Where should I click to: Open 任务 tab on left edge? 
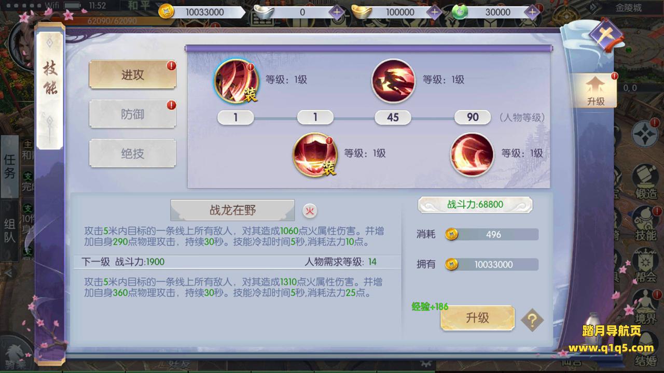click(10, 166)
